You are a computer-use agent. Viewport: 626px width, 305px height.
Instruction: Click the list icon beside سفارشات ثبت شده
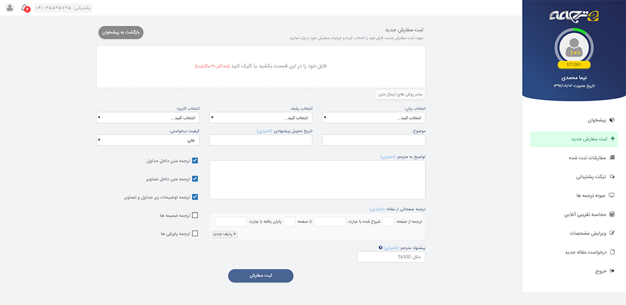click(x=613, y=157)
